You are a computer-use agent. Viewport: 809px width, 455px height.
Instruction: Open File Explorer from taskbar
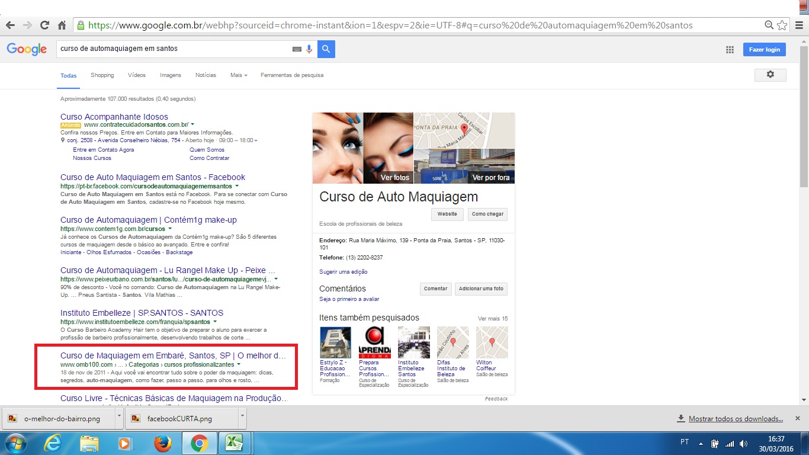(x=89, y=443)
